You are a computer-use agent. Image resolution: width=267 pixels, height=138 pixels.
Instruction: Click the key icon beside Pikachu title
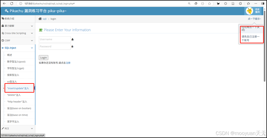[7, 11]
